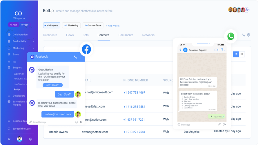Expand the Productivity menu
This screenshot has height=145, width=258.
[x=33, y=41]
